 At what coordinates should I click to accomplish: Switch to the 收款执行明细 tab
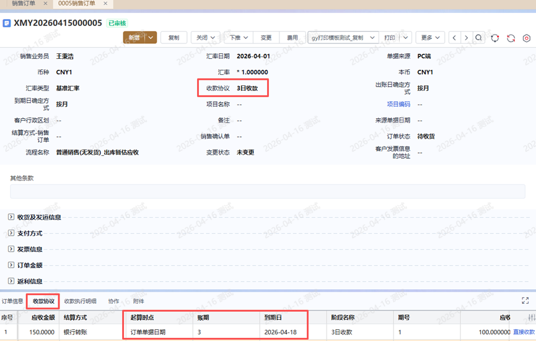click(80, 301)
